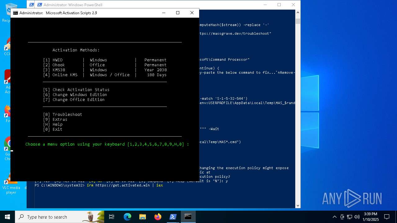Click the 'irm https://get.activated.win | iex' command
The image size is (397, 223).
(125, 185)
